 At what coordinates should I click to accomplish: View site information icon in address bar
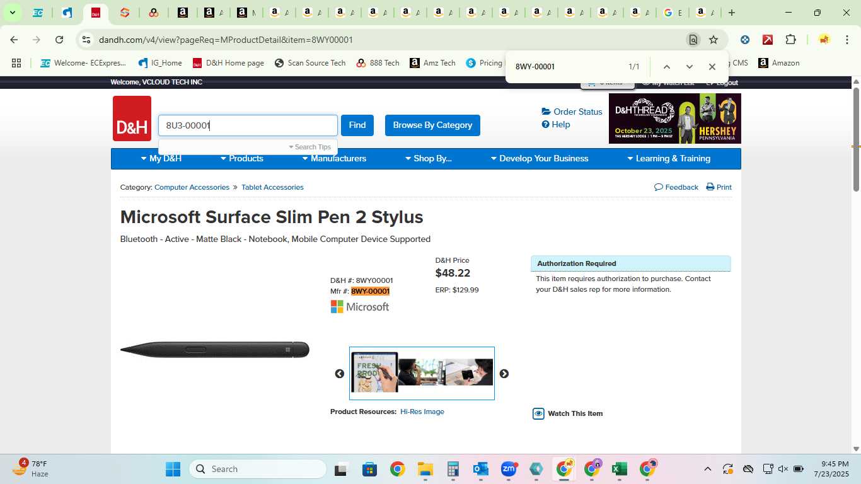[x=86, y=40]
